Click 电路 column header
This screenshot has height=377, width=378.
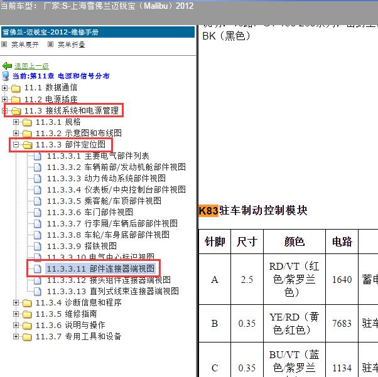[x=342, y=242]
